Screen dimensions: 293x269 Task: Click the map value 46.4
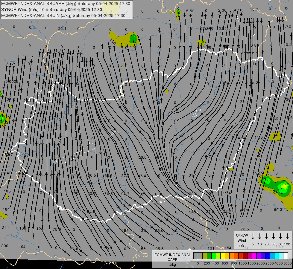142,176
